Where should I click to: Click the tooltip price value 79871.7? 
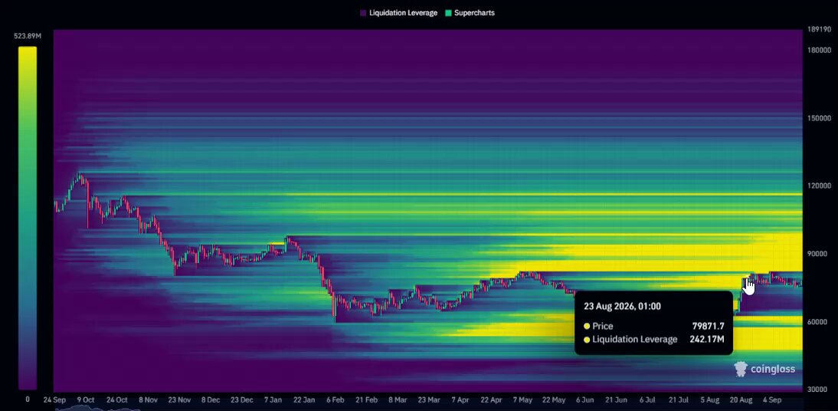pos(708,326)
